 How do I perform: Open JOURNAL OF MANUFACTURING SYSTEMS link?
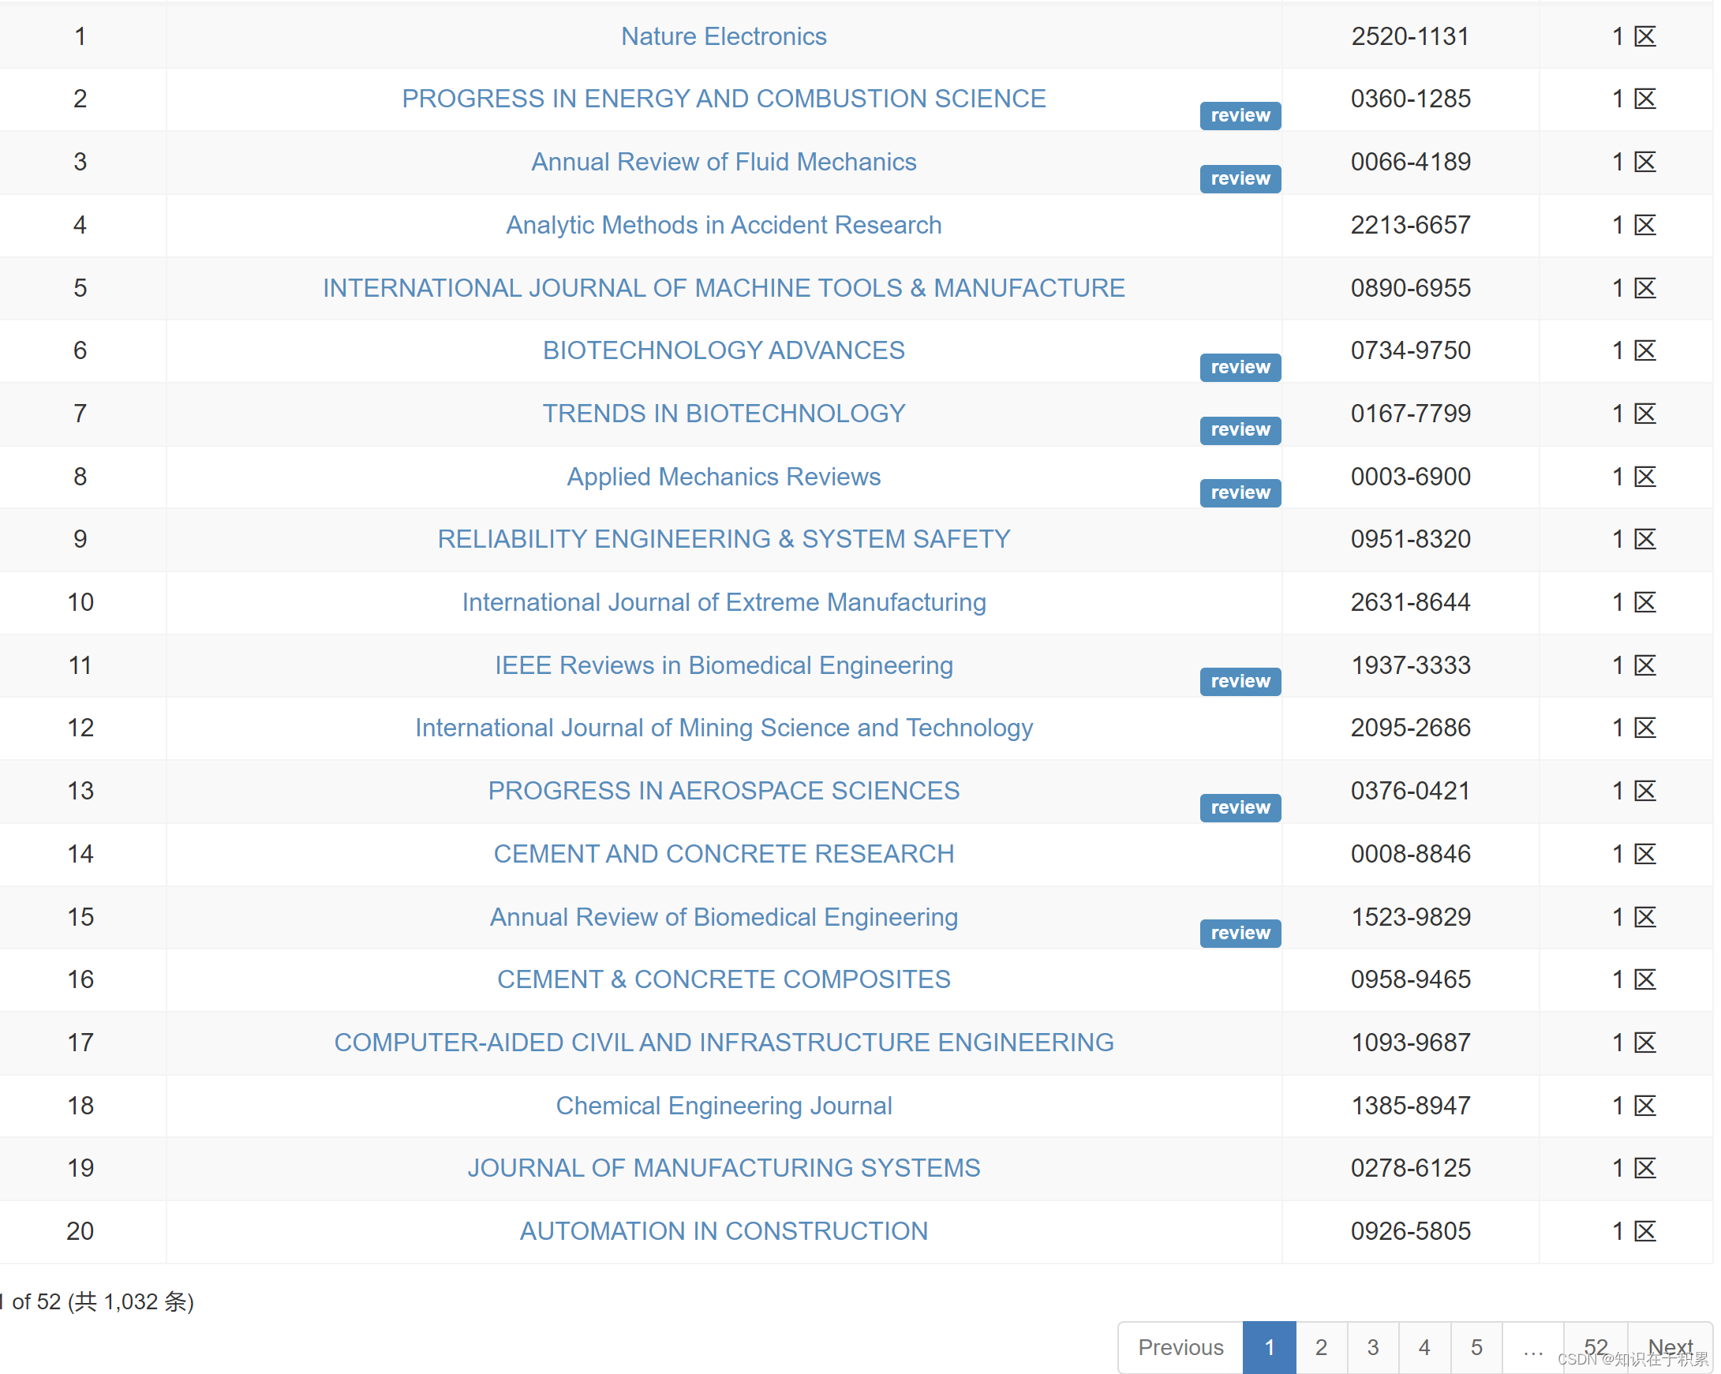pyautogui.click(x=724, y=1168)
